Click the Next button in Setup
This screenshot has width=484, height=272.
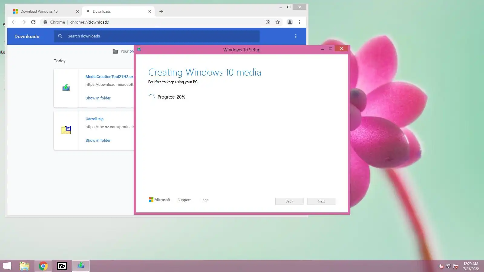(x=321, y=201)
